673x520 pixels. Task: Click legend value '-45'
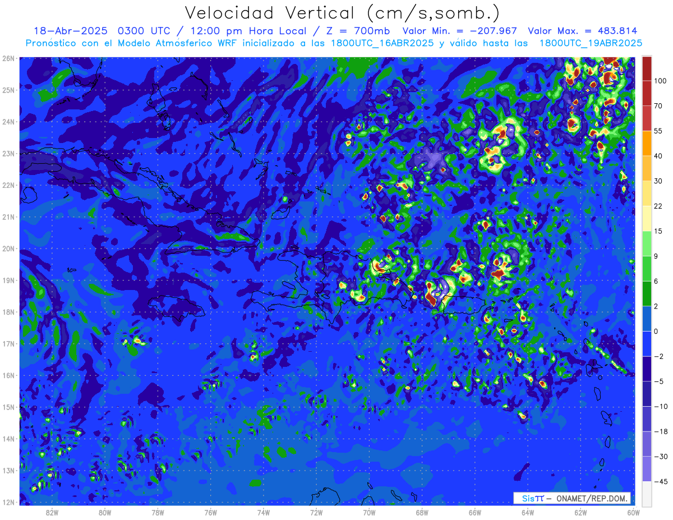pos(660,481)
